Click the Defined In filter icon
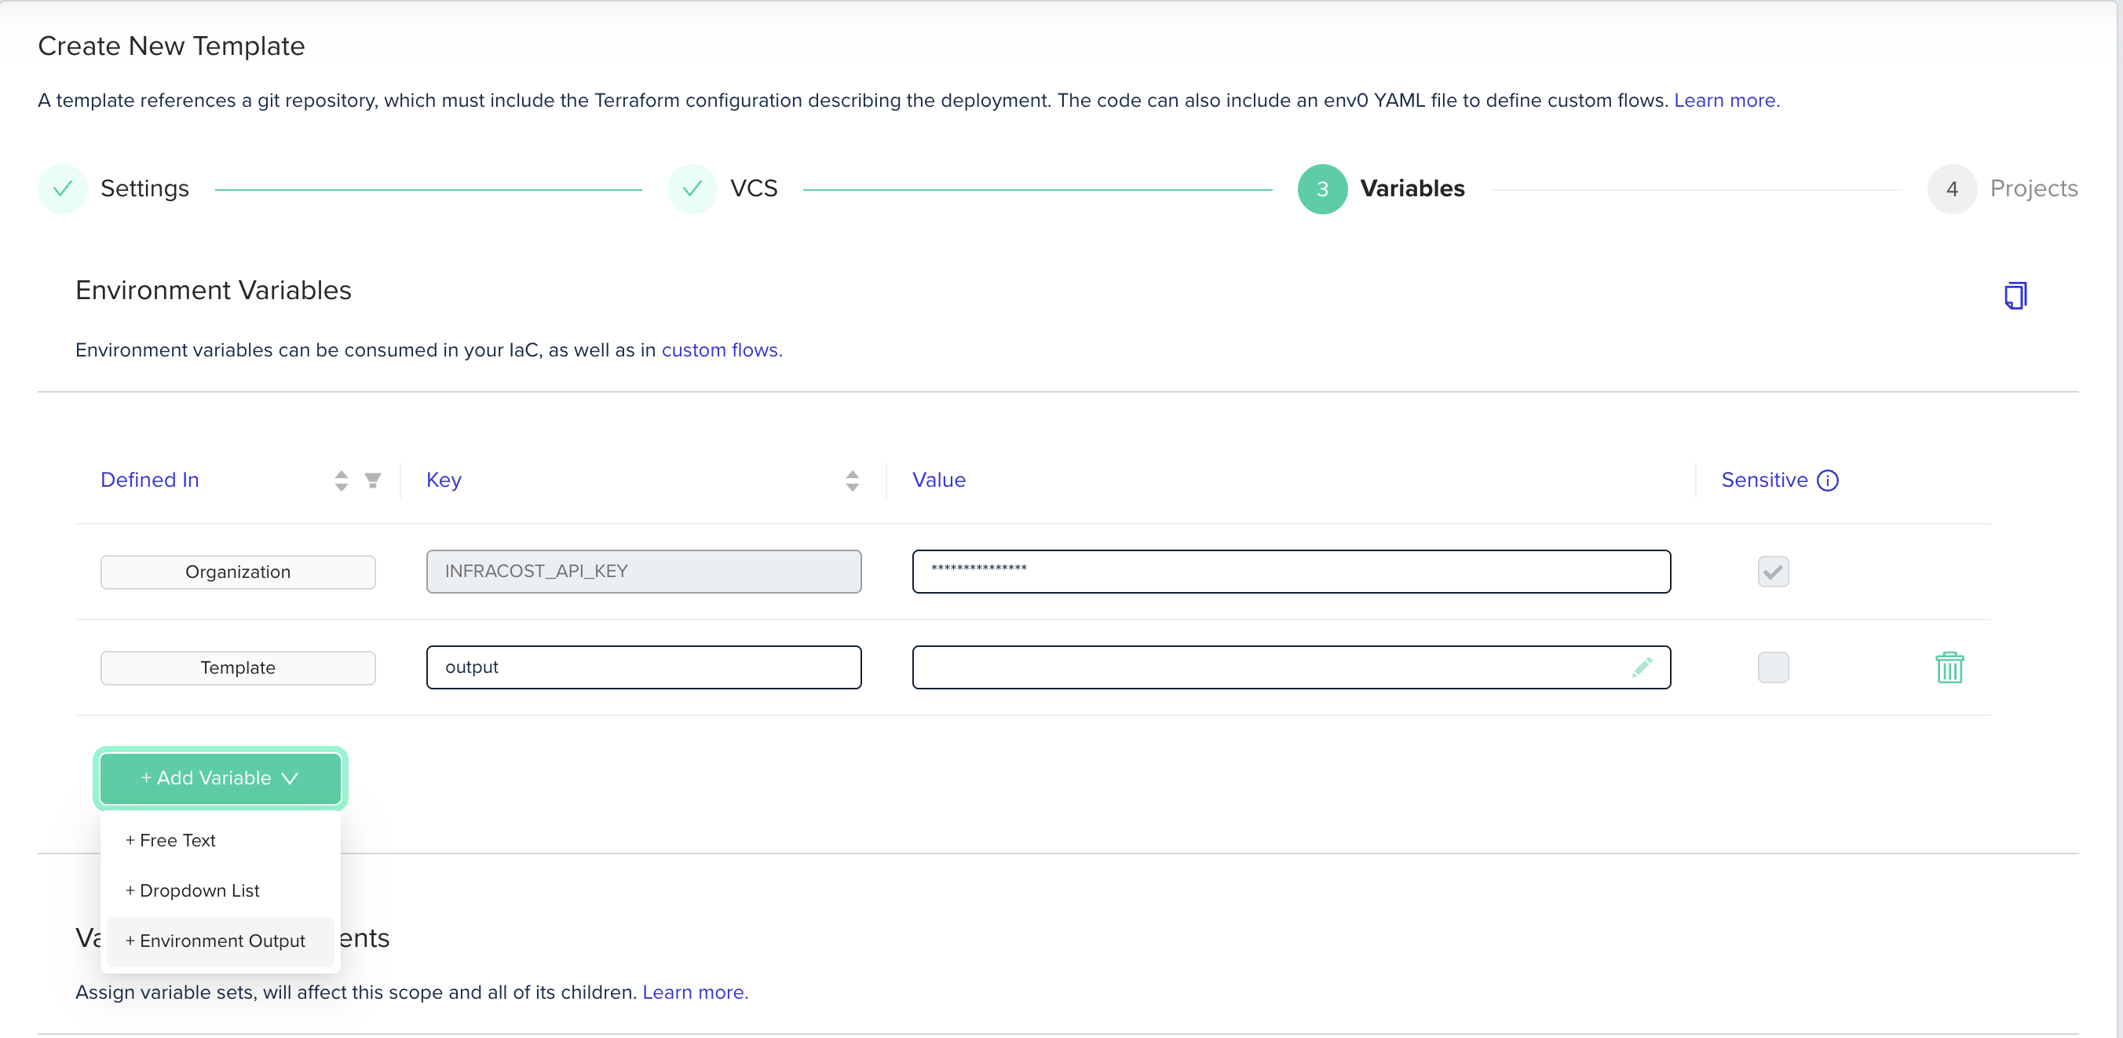This screenshot has height=1038, width=2123. (372, 480)
